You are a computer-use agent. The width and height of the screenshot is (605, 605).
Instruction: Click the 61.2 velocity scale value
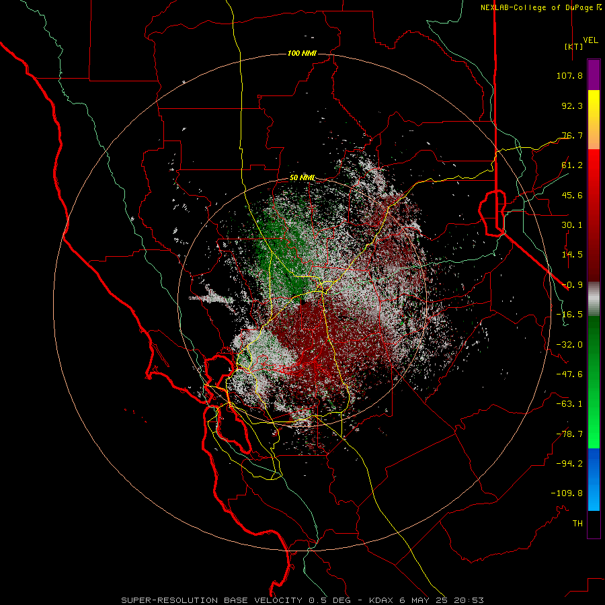(572, 165)
